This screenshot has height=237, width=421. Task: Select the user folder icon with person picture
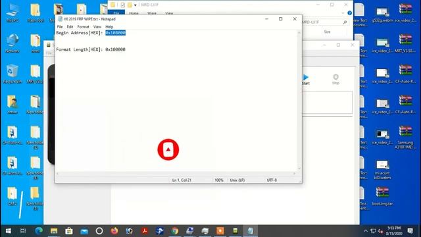click(12, 104)
